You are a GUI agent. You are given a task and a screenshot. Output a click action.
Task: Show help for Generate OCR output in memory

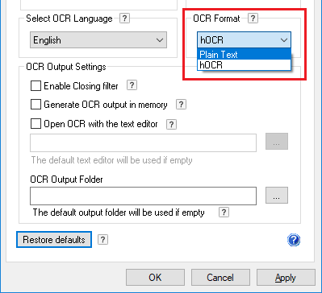pyautogui.click(x=181, y=105)
